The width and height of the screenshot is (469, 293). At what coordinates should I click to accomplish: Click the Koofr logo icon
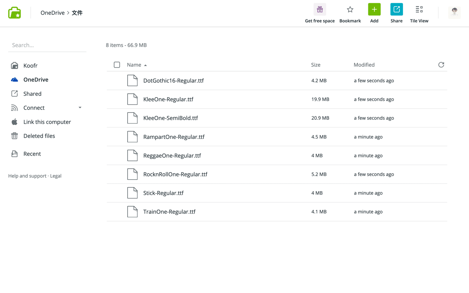pyautogui.click(x=15, y=13)
